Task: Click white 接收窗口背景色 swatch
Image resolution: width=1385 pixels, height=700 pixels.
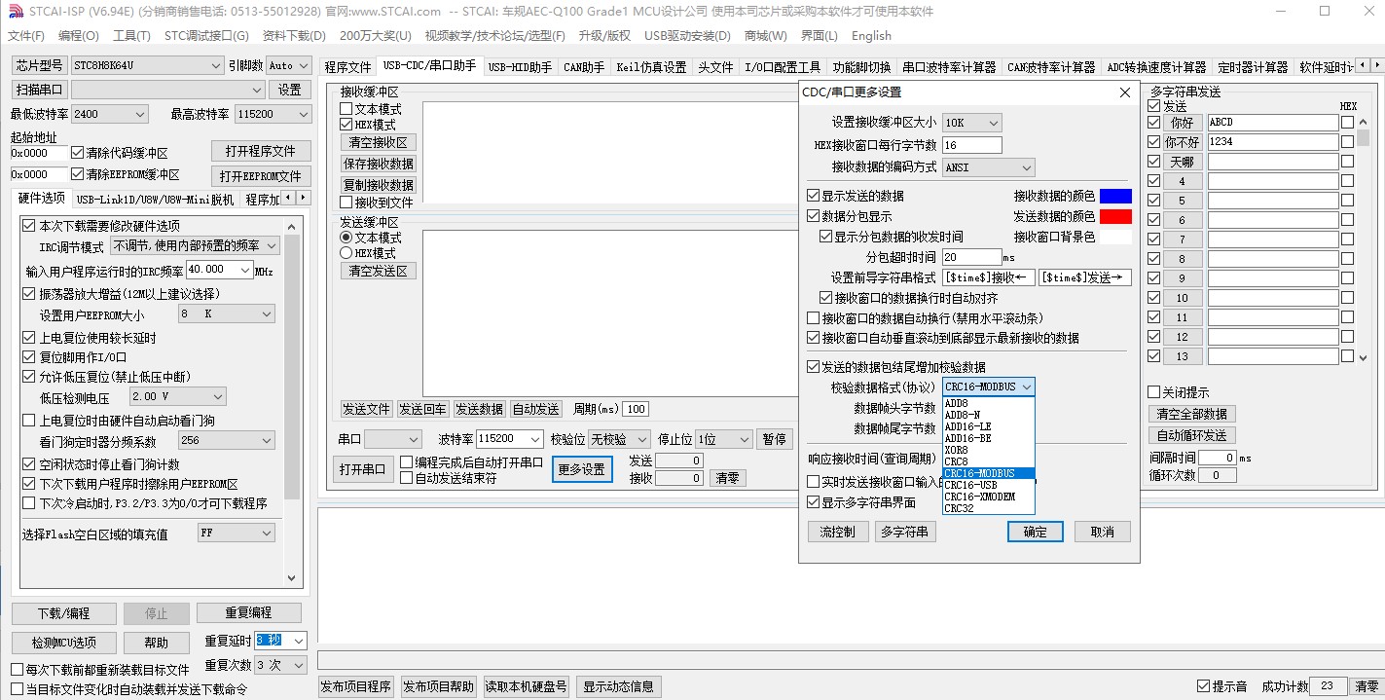Action: pos(1115,237)
